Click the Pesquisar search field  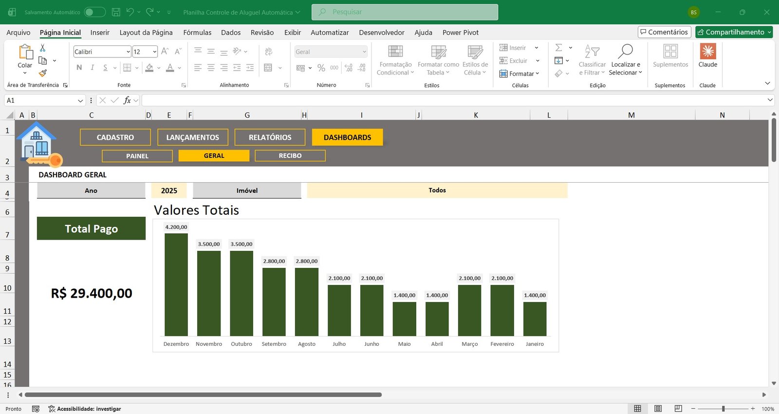(x=405, y=12)
